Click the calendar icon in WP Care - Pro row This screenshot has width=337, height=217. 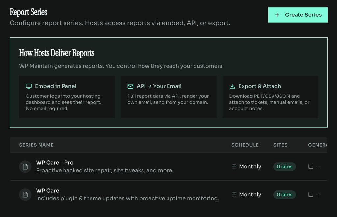click(234, 167)
